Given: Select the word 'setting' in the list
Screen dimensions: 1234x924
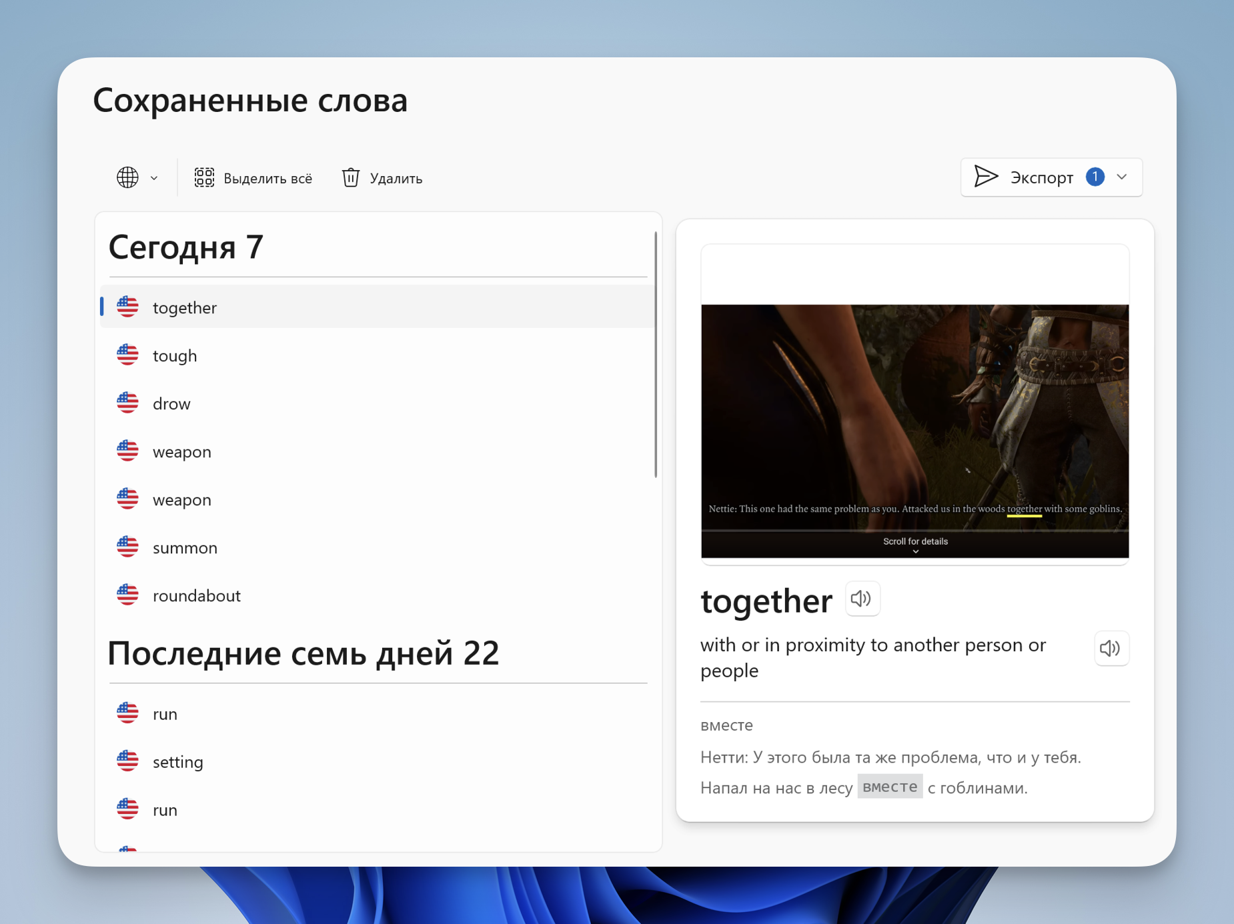Looking at the screenshot, I should (376, 762).
